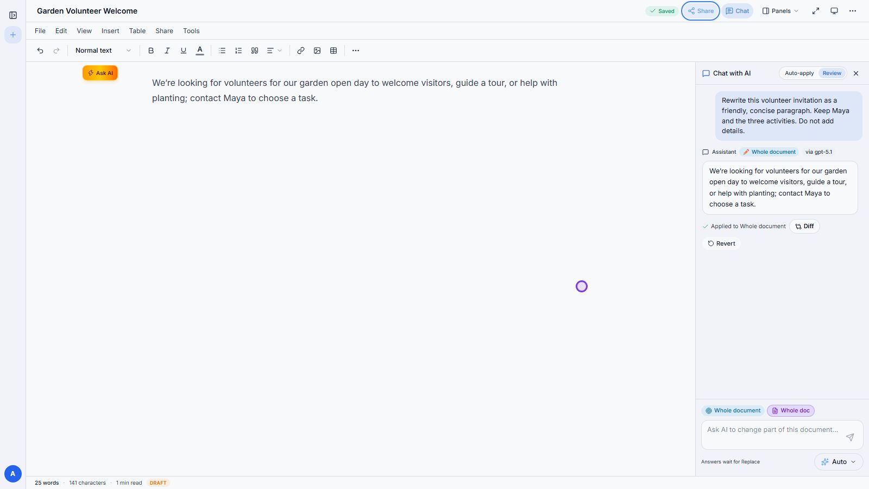Open the text color picker
Screen dimensions: 869x489
coord(200,51)
